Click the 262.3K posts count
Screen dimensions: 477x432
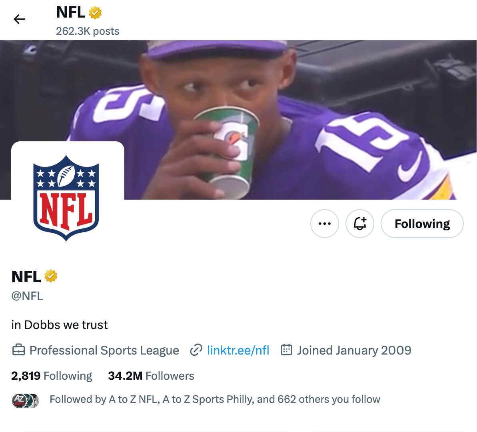click(x=88, y=31)
